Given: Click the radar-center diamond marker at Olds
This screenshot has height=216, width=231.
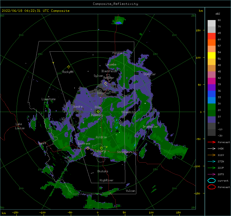Looking at the screenshot, I should pos(98,112).
